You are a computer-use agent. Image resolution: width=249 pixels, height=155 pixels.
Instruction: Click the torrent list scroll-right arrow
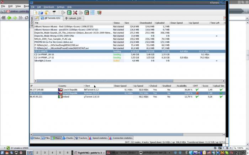tap(224, 81)
